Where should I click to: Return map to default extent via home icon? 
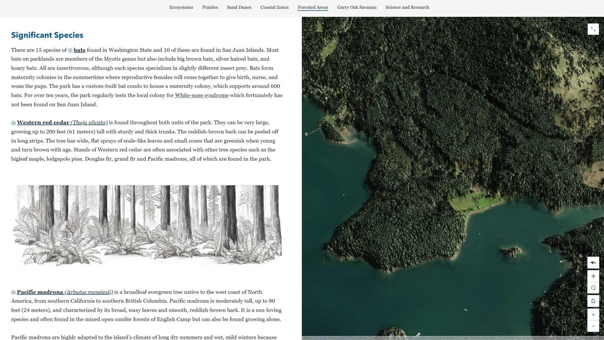[x=593, y=301]
